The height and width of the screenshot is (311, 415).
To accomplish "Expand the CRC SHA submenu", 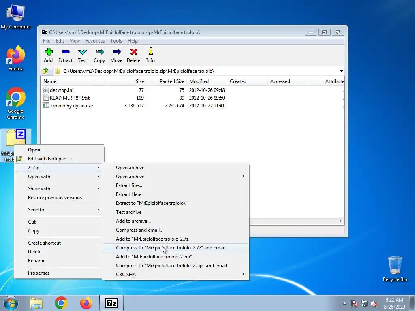I will [243, 275].
